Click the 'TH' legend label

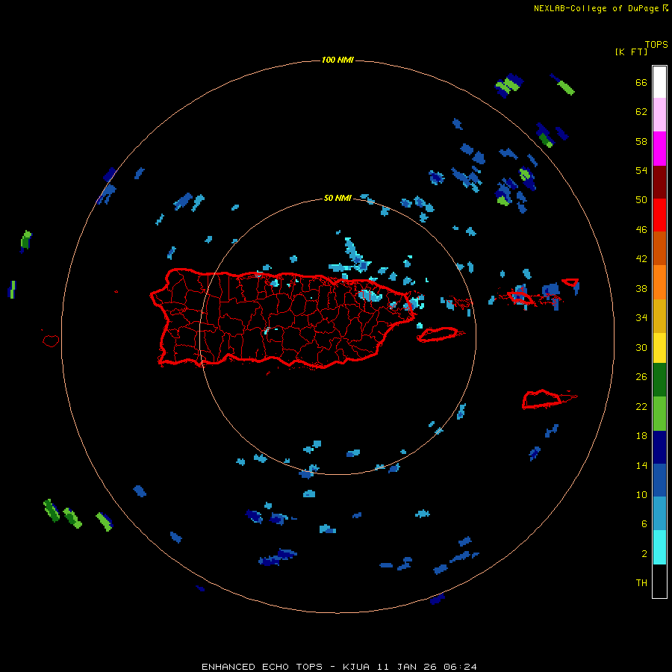click(641, 582)
